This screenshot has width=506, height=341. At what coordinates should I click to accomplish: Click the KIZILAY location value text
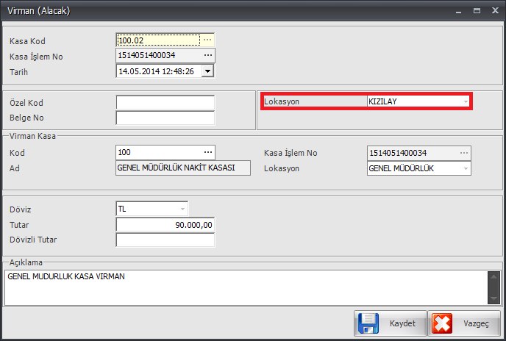382,101
